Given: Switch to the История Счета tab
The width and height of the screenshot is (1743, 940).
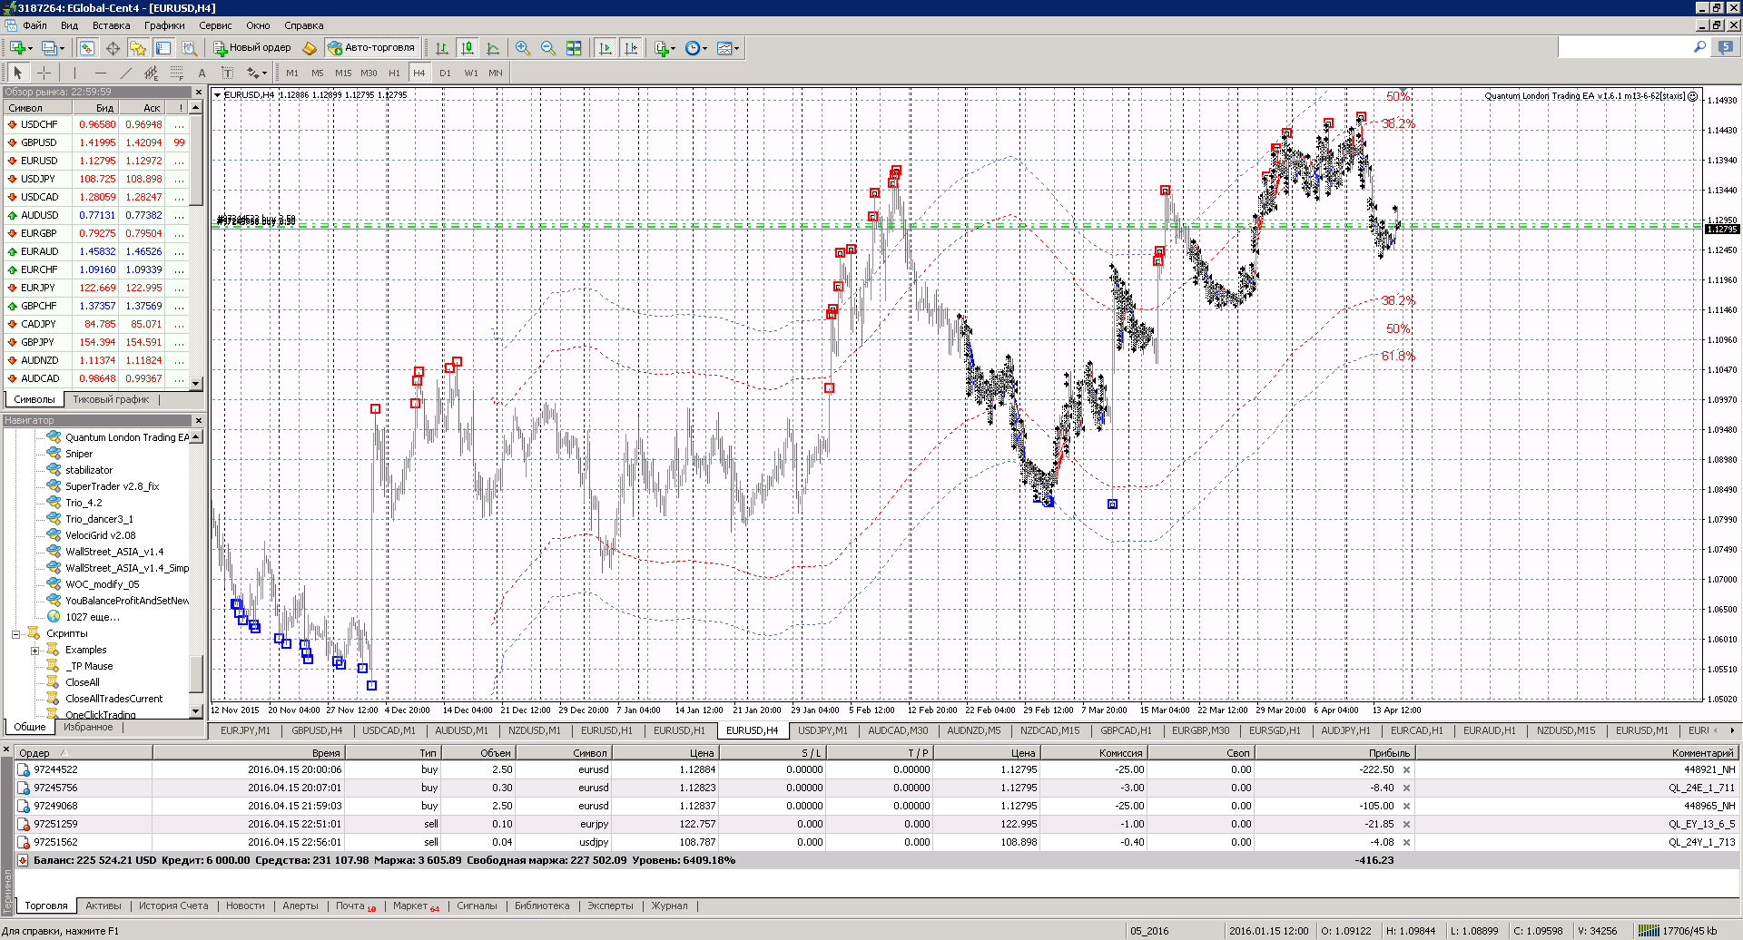Looking at the screenshot, I should click(x=173, y=906).
